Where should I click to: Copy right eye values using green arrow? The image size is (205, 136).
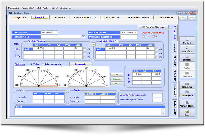(x=93, y=44)
